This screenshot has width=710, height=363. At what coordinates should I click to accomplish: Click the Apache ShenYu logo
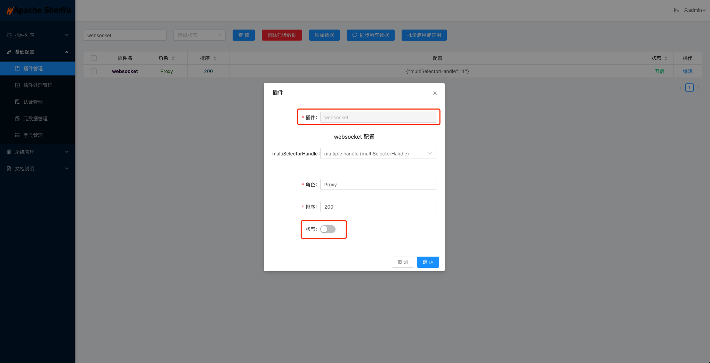38,10
